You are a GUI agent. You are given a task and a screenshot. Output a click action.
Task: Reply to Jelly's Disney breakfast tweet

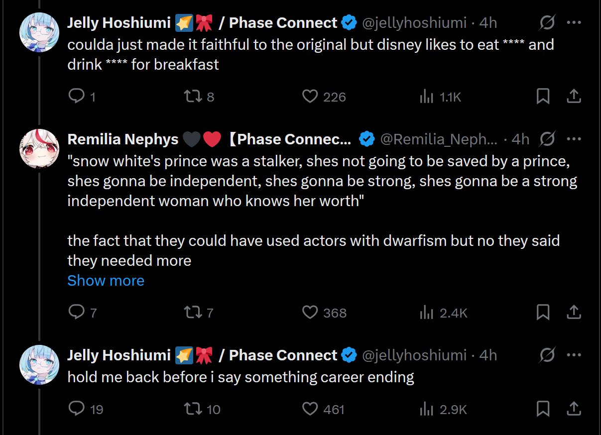coord(76,96)
